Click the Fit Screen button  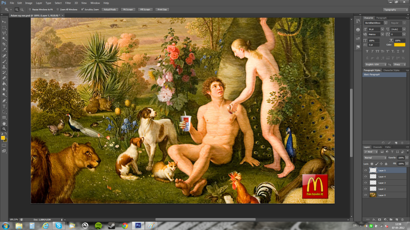128,10
